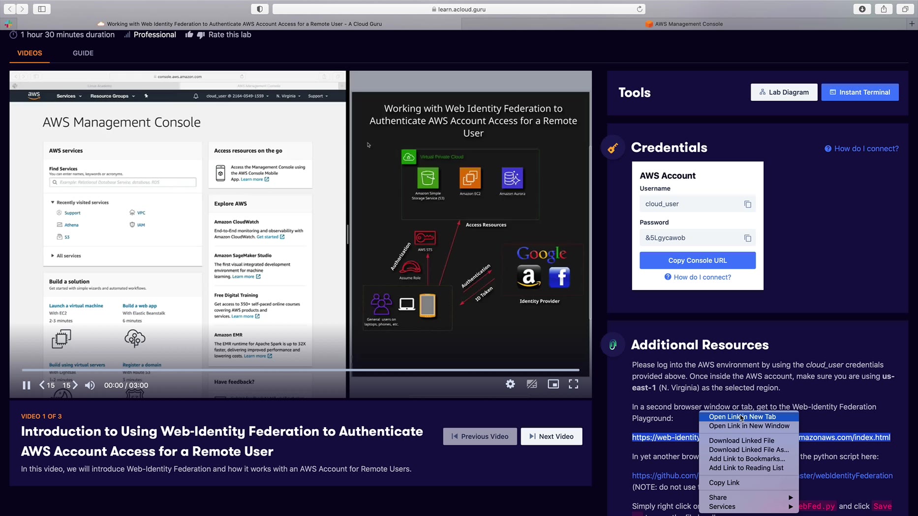Open the Lab Diagram
918x516 pixels.
tap(784, 92)
